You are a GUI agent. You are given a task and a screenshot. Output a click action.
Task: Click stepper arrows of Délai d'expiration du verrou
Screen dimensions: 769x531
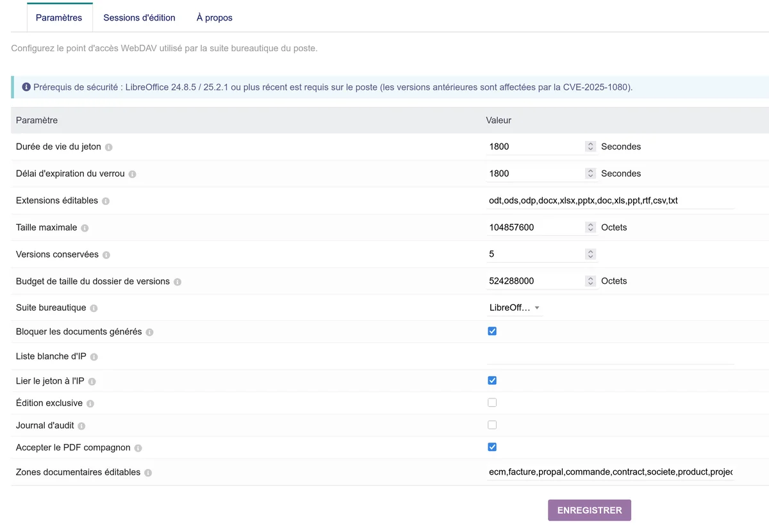[590, 174]
